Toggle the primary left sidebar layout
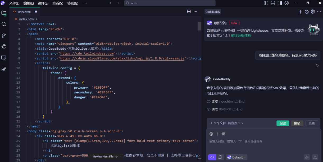 (x=266, y=3)
